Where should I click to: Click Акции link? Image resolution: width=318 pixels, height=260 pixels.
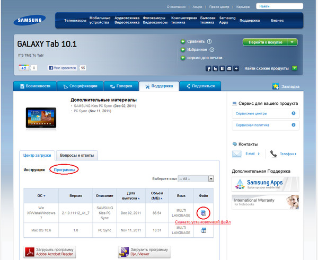[x=197, y=7]
